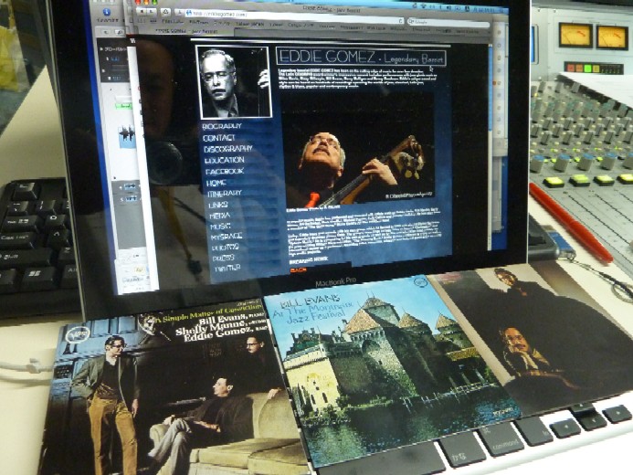The image size is (633, 475).
Task: Open the LINKS page link
Action: point(218,205)
